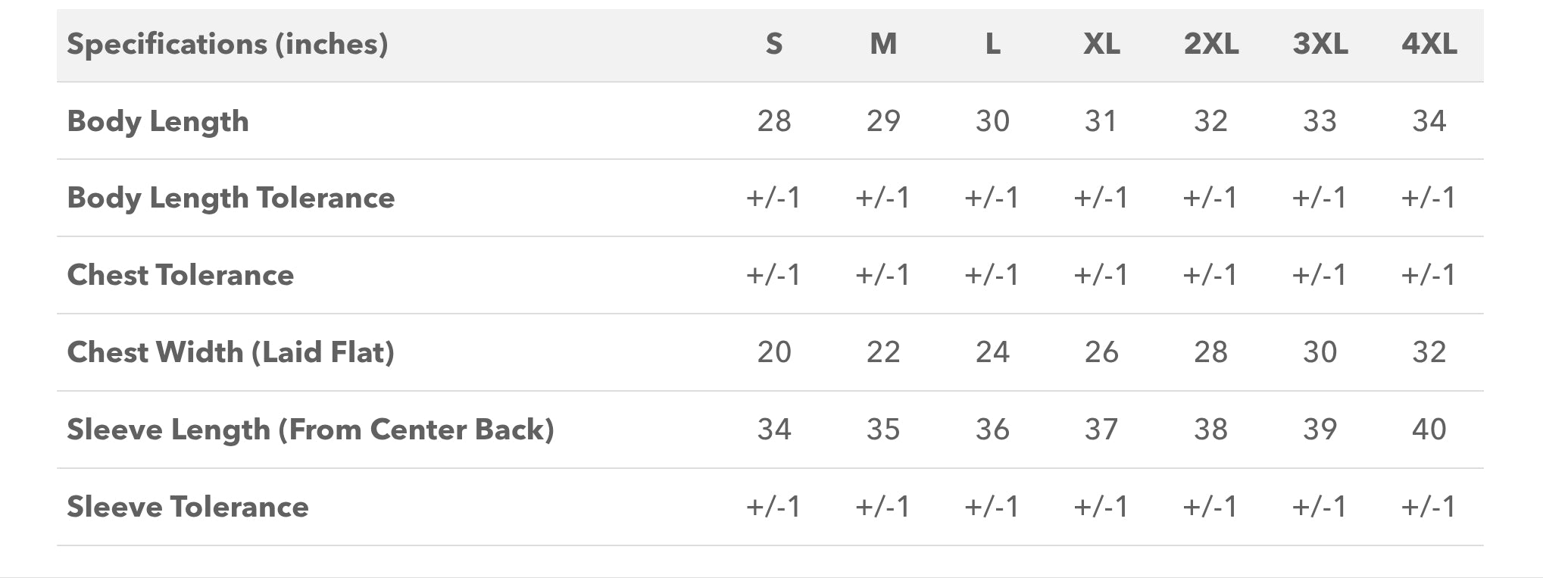Select Body Length value for size 3XL
This screenshot has height=578, width=1543.
pyautogui.click(x=1320, y=121)
